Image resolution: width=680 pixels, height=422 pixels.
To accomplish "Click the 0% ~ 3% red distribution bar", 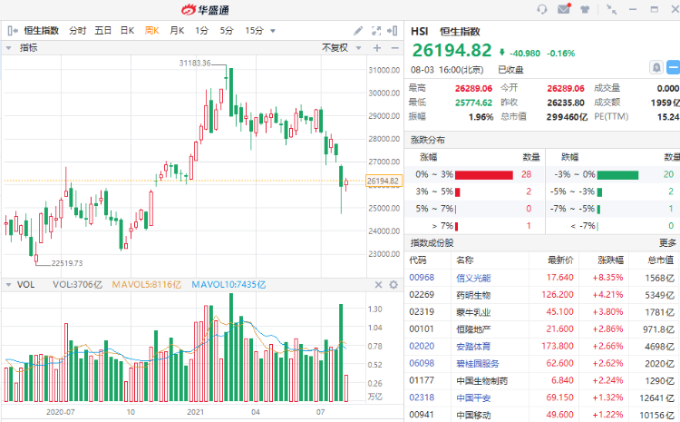I will [484, 174].
